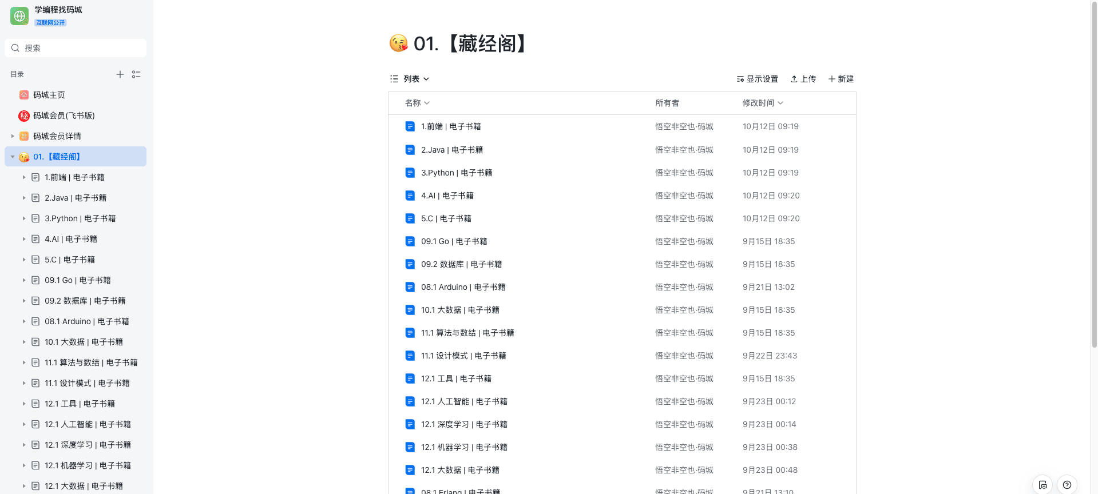Click the doc icon of 12.1 工具 row in list

410,379
